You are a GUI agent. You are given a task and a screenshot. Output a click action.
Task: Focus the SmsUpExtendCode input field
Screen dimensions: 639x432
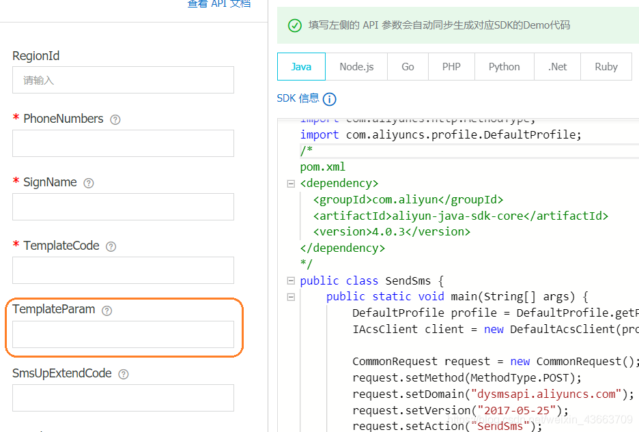click(x=123, y=398)
